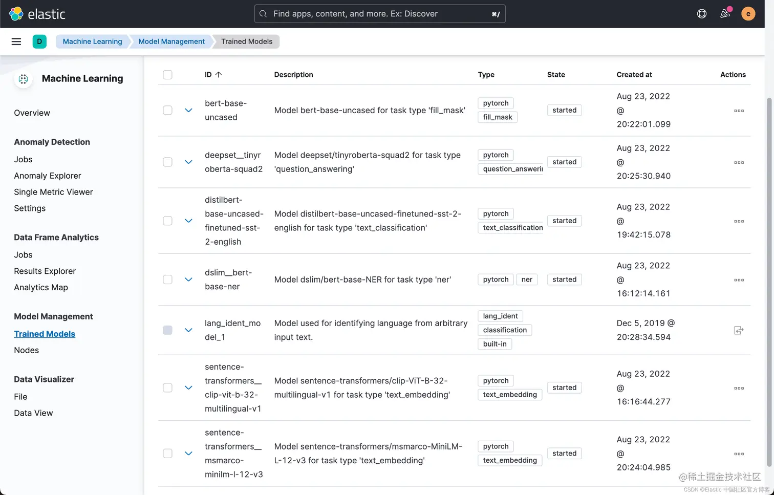The width and height of the screenshot is (774, 495).
Task: Open actions menu for dslim__bert-base-ner
Action: click(739, 280)
